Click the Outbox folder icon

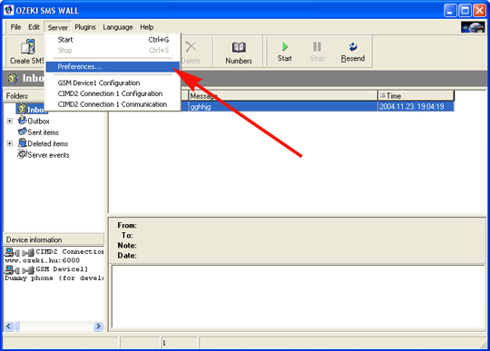[x=22, y=121]
